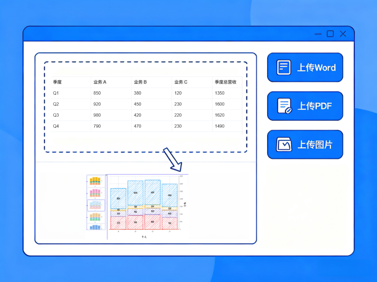Screen dimensions: 377x282
Task: Click the 上传PDF upload button
Action: (305, 106)
